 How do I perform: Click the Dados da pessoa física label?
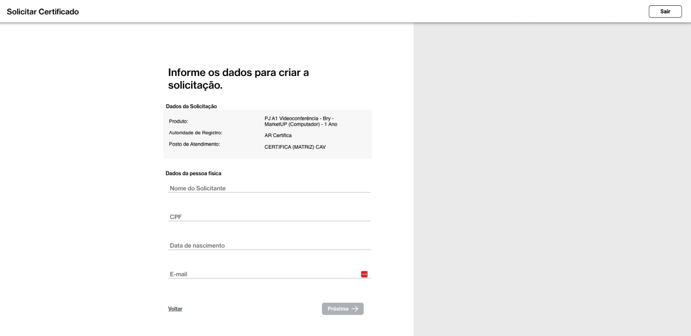tap(193, 173)
